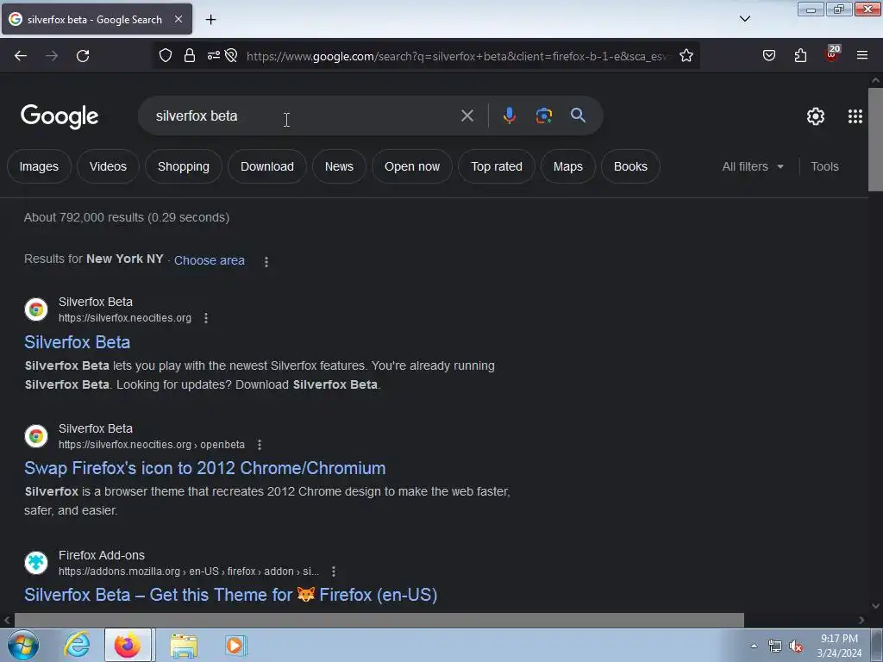Clear the search box text
Image resolution: width=883 pixels, height=662 pixels.
(467, 116)
